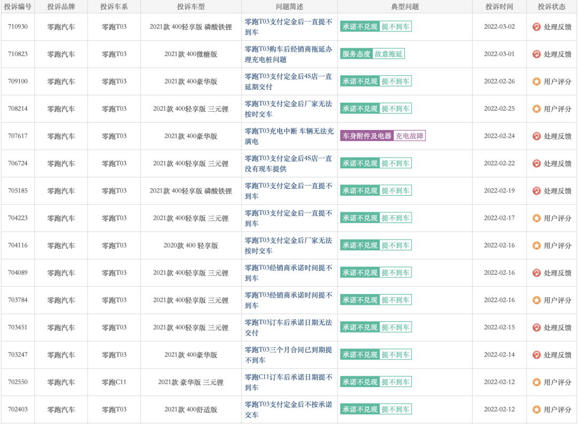Screen dimensions: 578x424
Task: Click model cell 2021款 400舒适版
Action: [x=191, y=409]
